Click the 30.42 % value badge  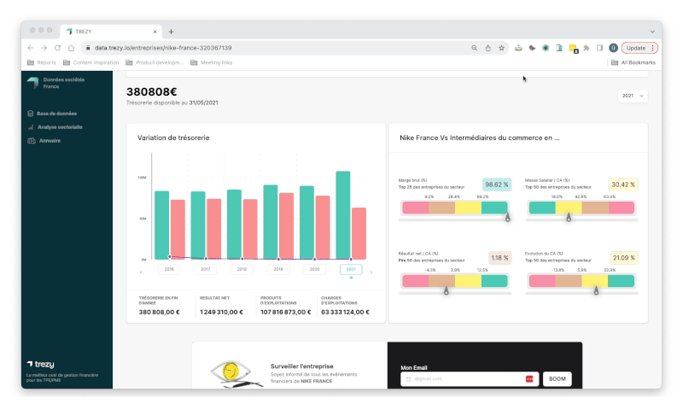pos(623,184)
